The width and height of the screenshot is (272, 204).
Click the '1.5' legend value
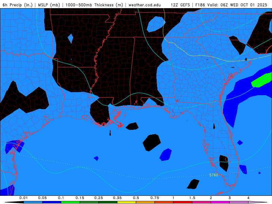point(192,198)
